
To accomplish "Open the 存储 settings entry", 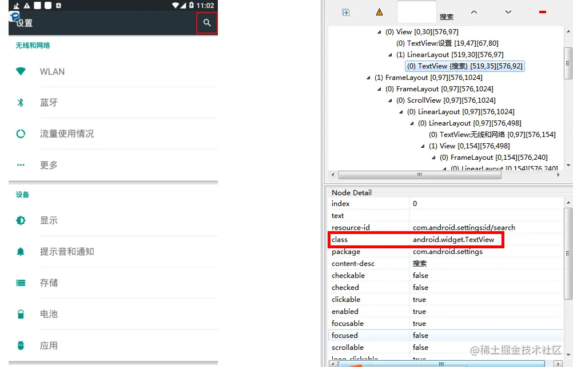I will point(113,283).
